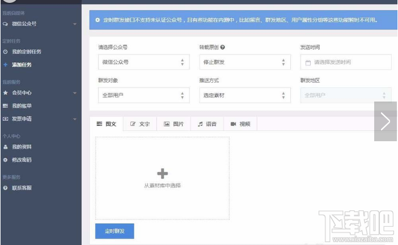This screenshot has width=398, height=245.
Task: Click the 发票申请 sidebar label
Action: (22, 119)
